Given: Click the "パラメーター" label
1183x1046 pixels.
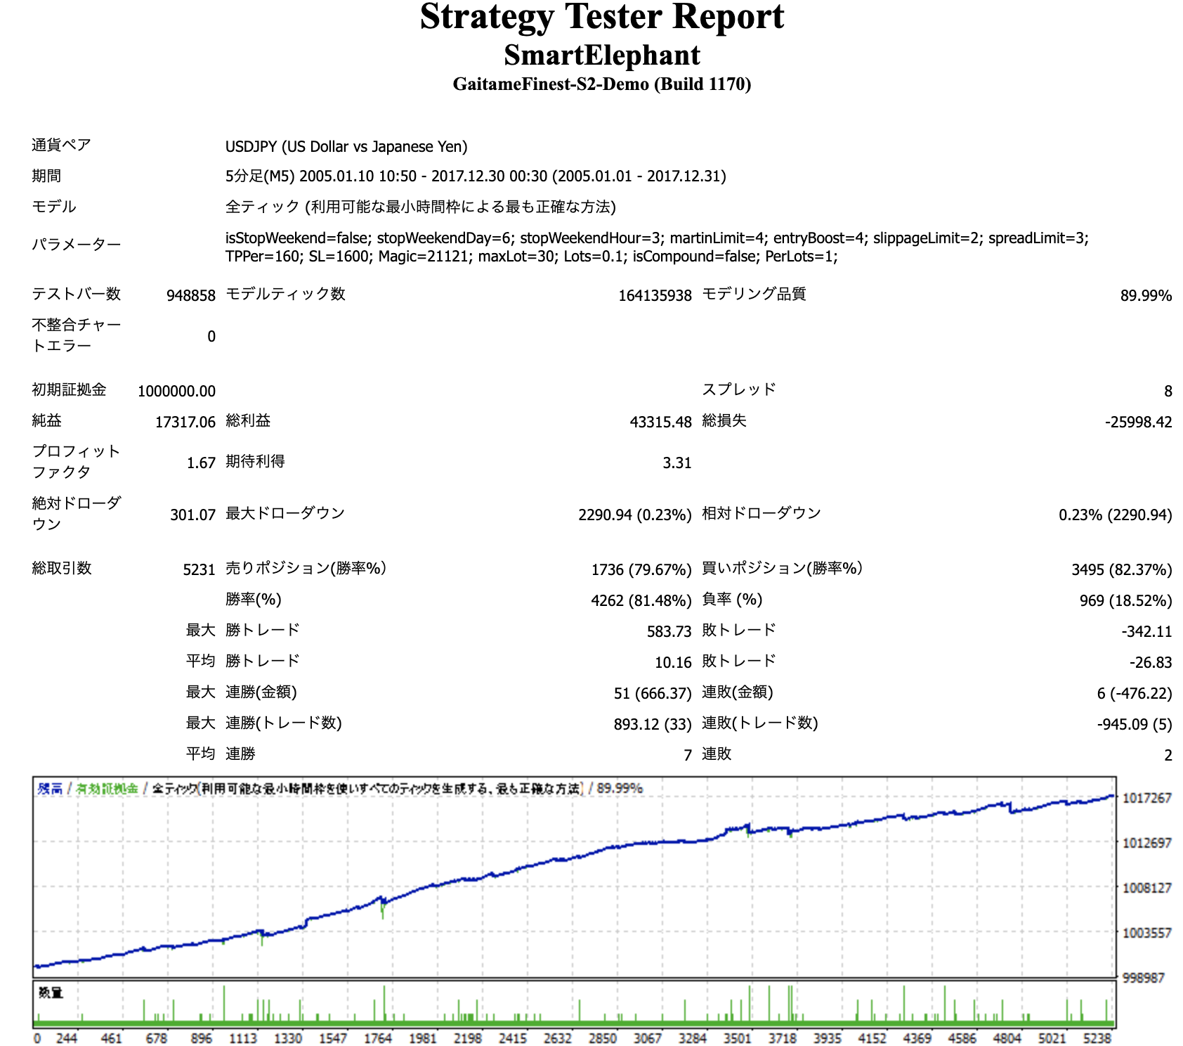Looking at the screenshot, I should pos(77,245).
